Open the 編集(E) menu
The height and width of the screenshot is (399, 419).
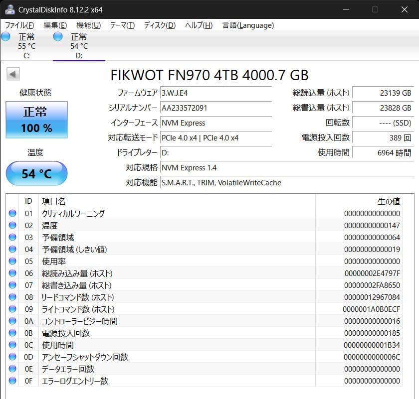55,25
